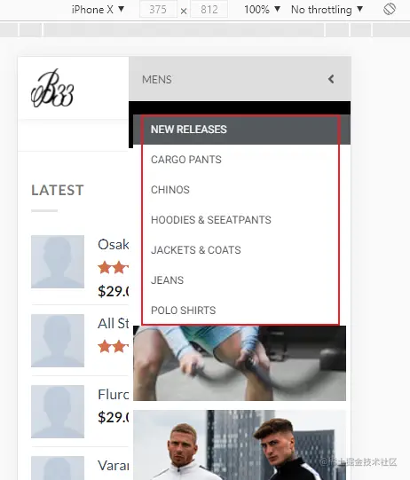The image size is (410, 480).
Task: Open NEW RELEASES menu item
Action: coord(242,130)
